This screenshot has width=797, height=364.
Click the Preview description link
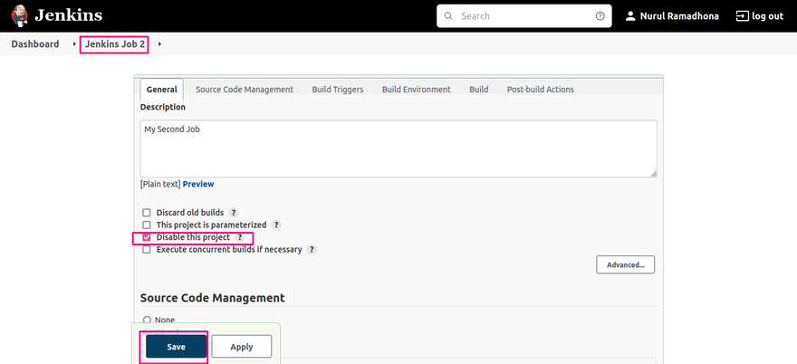pos(198,184)
